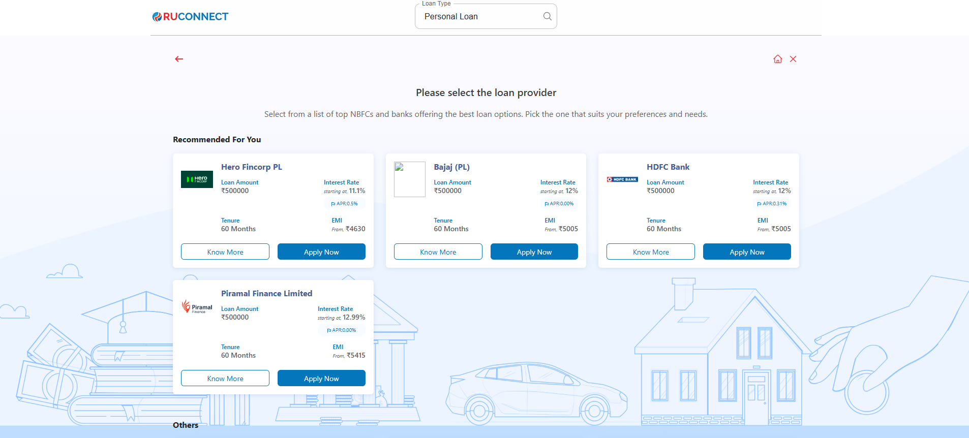Click APR flag badge on Hero Fincorp card

[345, 204]
